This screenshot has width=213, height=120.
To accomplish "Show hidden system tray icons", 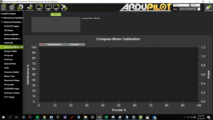I will (185, 117).
